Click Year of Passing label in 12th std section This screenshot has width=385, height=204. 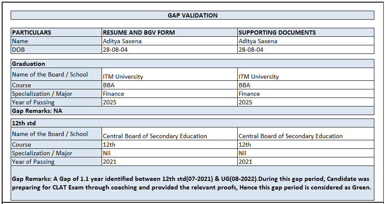(33, 162)
